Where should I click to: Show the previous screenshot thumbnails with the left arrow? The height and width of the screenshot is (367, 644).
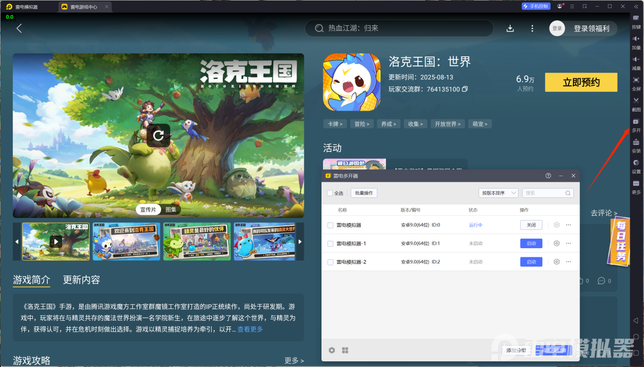(x=17, y=242)
